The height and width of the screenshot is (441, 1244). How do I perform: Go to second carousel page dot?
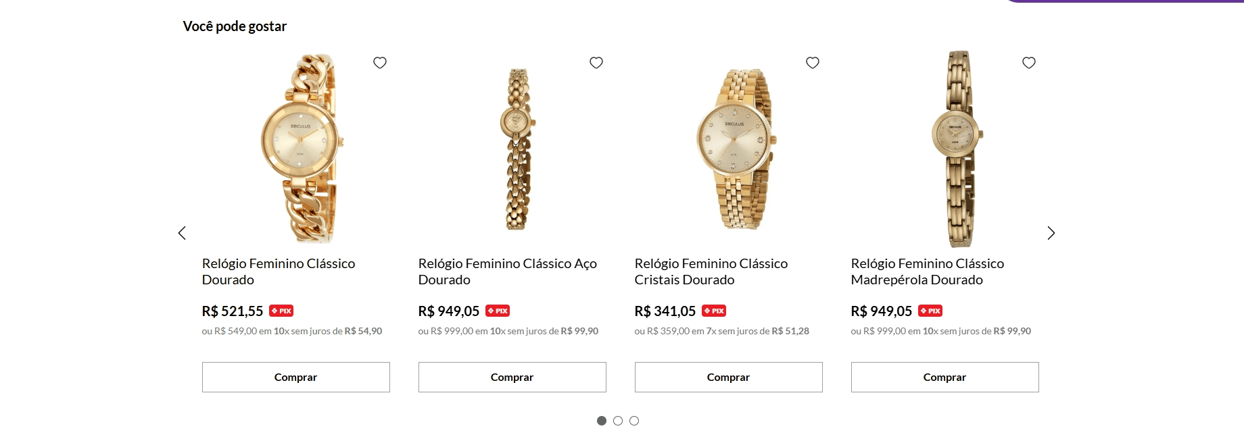pyautogui.click(x=618, y=421)
